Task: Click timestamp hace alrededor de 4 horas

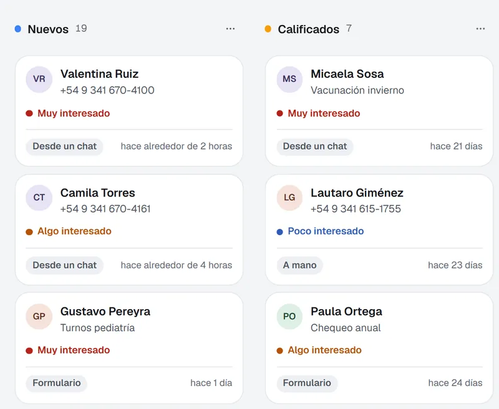Action: (x=177, y=265)
